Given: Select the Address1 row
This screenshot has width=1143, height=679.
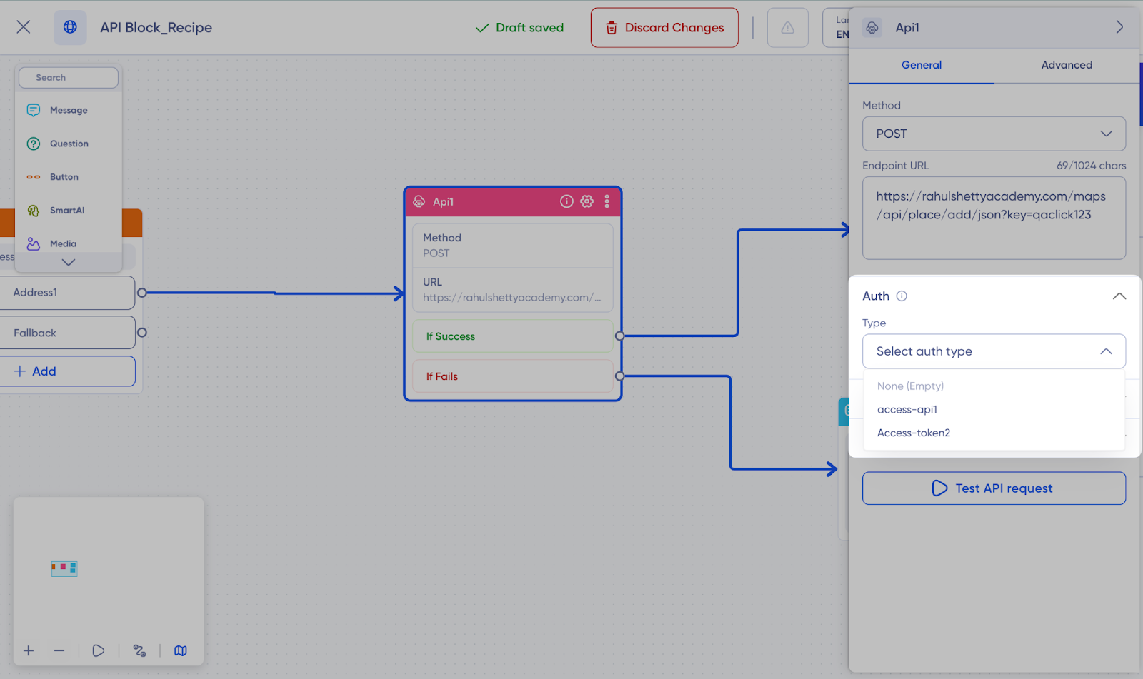Looking at the screenshot, I should click(67, 293).
